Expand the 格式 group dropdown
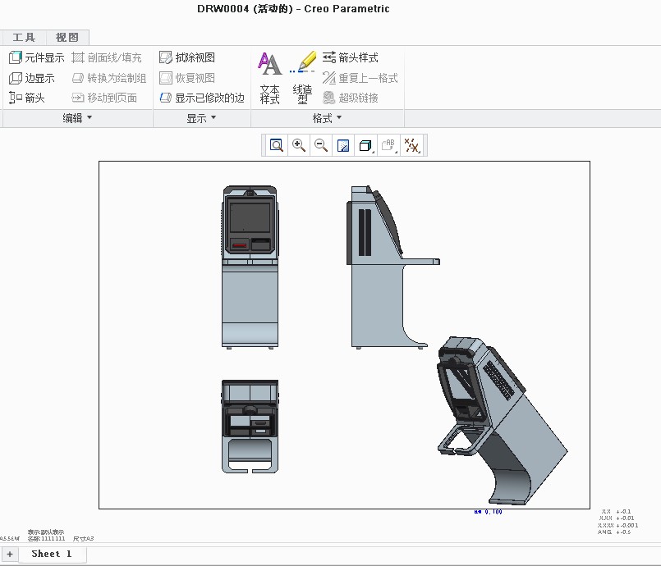 (x=327, y=118)
